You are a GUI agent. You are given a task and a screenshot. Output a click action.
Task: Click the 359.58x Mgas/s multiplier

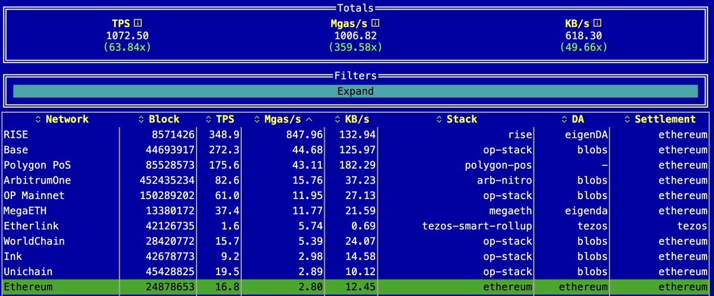click(356, 48)
